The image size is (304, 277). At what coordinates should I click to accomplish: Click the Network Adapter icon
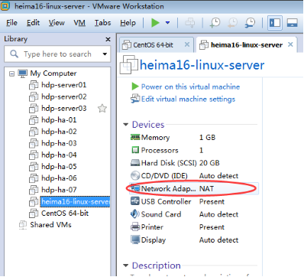[x=135, y=188]
